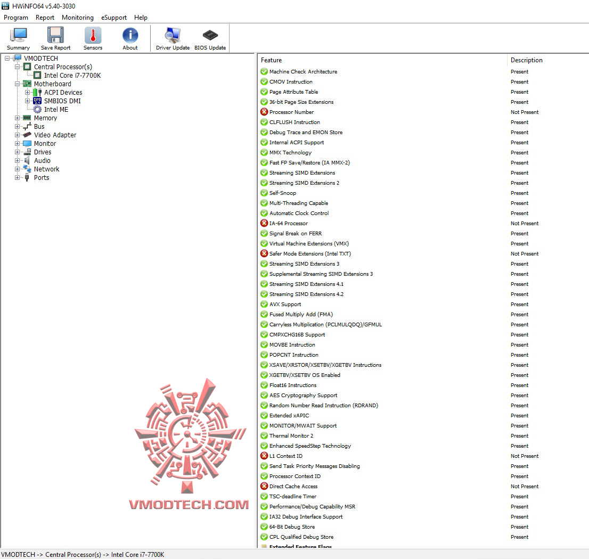
Task: Select the Bus connector icon
Action: 27,127
